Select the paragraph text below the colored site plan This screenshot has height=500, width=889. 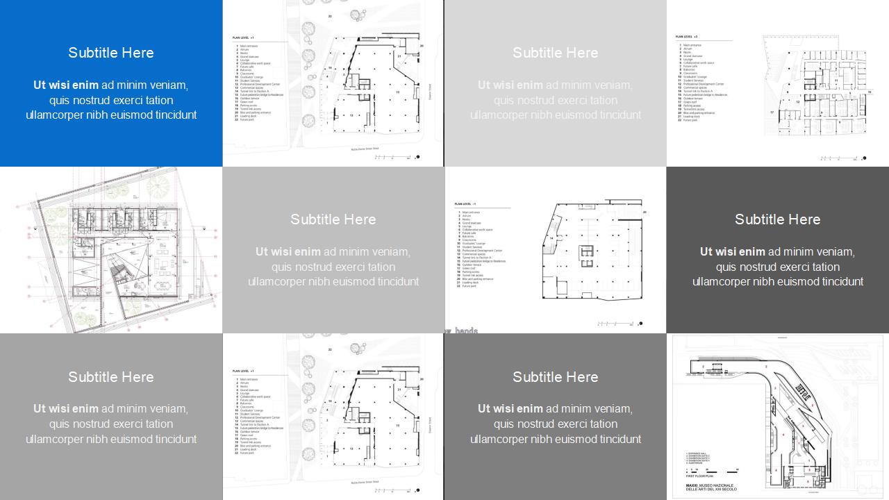point(111,424)
